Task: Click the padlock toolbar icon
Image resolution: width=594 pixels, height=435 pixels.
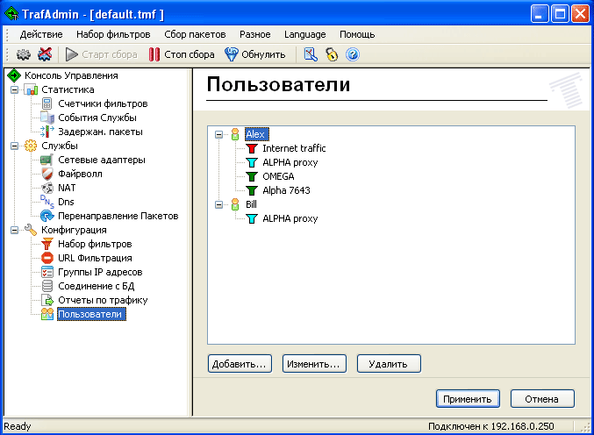Action: [332, 54]
